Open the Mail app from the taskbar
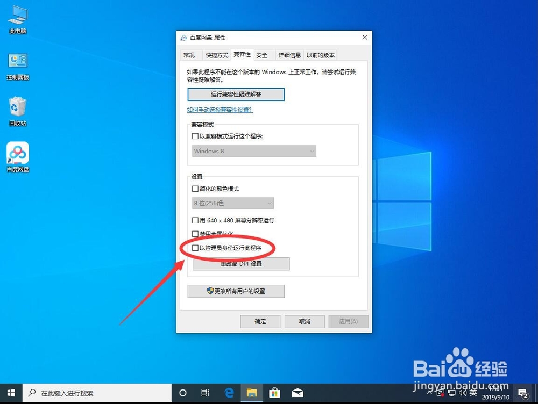The width and height of the screenshot is (538, 404). pyautogui.click(x=297, y=393)
